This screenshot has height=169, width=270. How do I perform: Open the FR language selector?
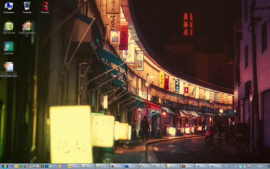[x=226, y=166]
